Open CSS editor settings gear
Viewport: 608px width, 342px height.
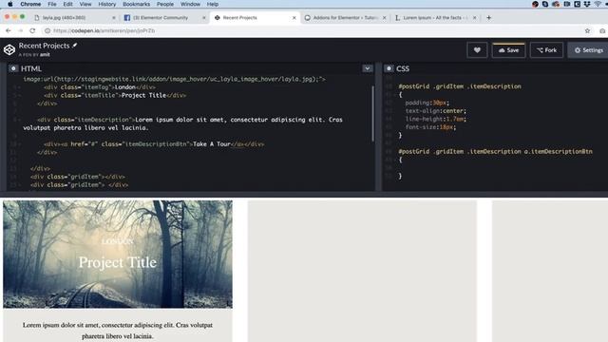click(x=389, y=68)
